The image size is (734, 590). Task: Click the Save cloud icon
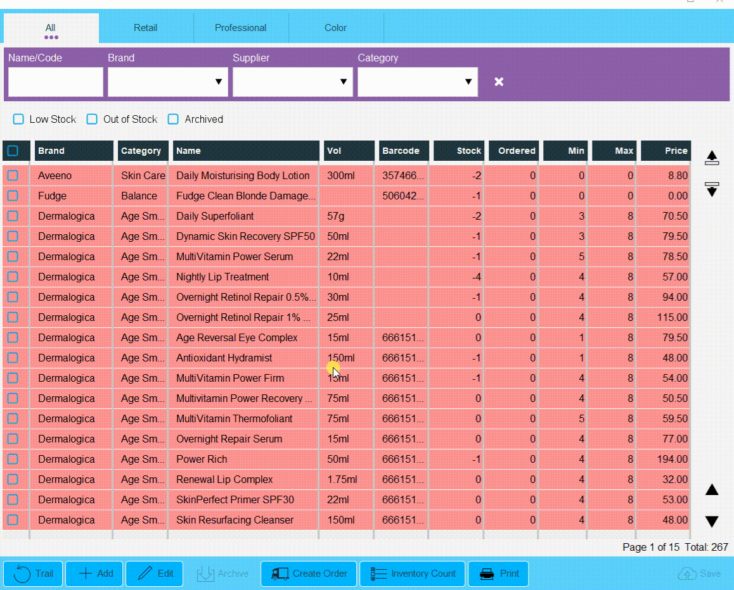pos(686,574)
